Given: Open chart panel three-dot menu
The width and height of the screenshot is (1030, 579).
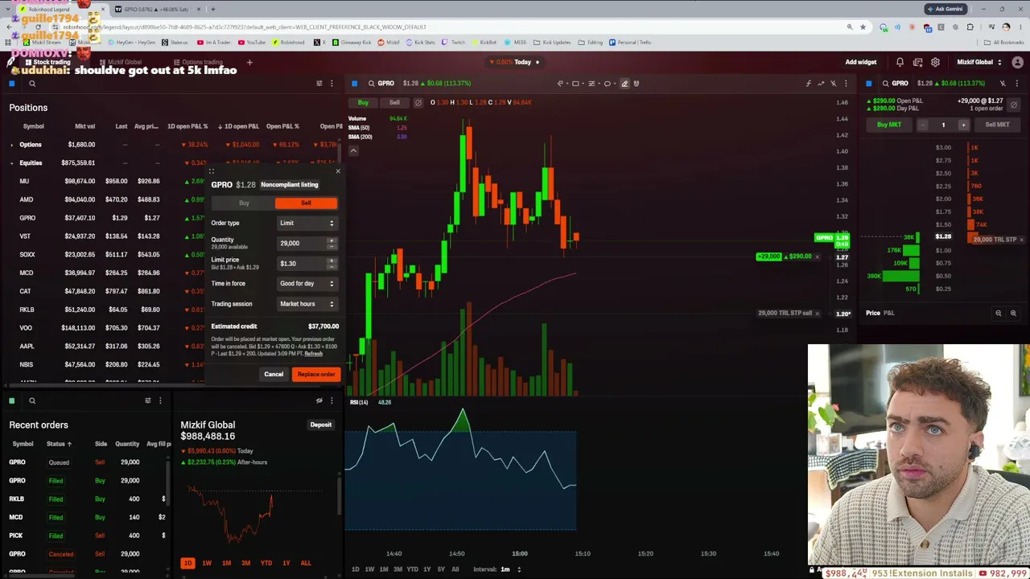Looking at the screenshot, I should [x=846, y=84].
